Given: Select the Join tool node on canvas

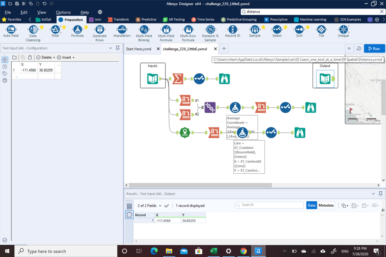Looking at the screenshot, I should pos(210,107).
